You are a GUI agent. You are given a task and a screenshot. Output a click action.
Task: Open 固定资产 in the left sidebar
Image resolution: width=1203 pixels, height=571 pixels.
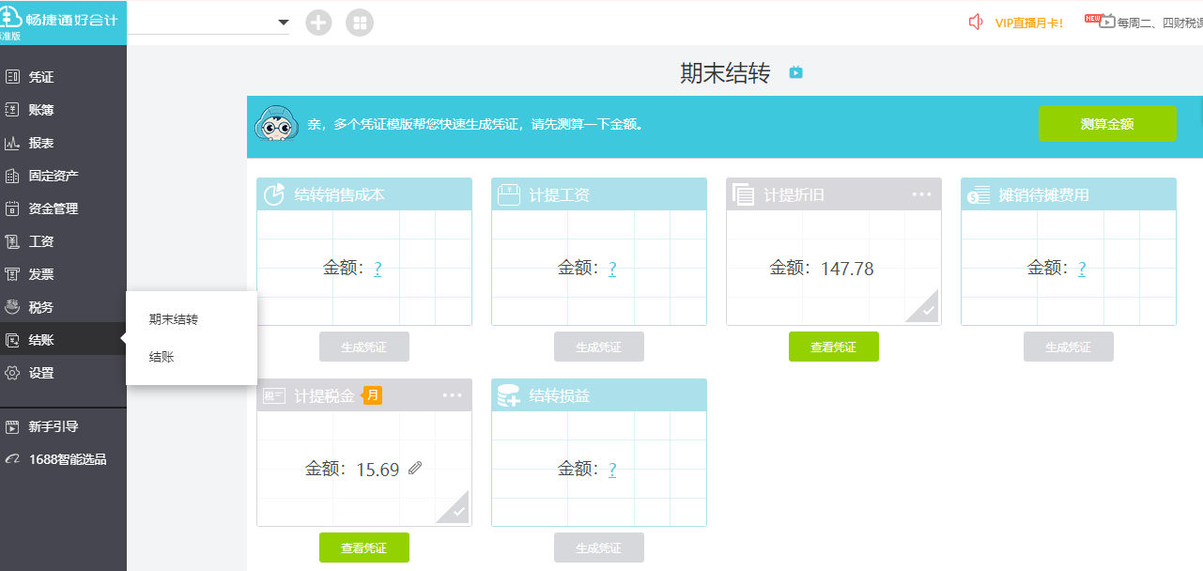point(54,176)
